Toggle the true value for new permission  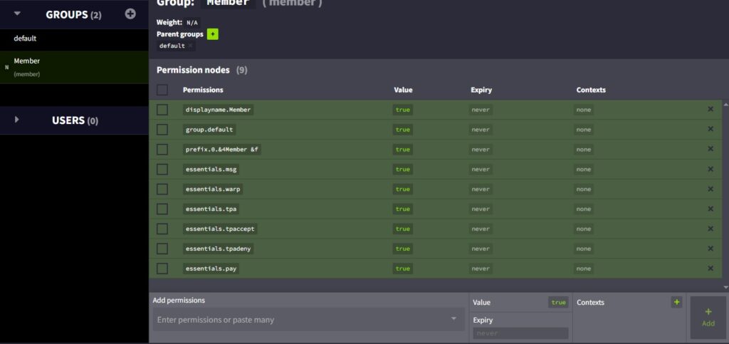[x=558, y=303]
